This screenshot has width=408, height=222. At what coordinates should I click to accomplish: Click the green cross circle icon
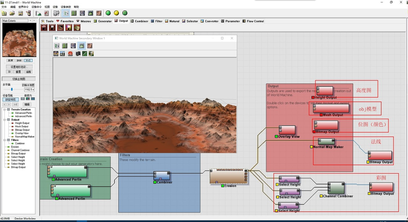pos(125,13)
